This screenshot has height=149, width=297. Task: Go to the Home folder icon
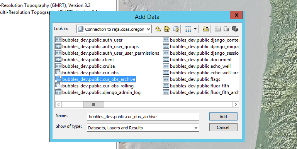coord(167,29)
